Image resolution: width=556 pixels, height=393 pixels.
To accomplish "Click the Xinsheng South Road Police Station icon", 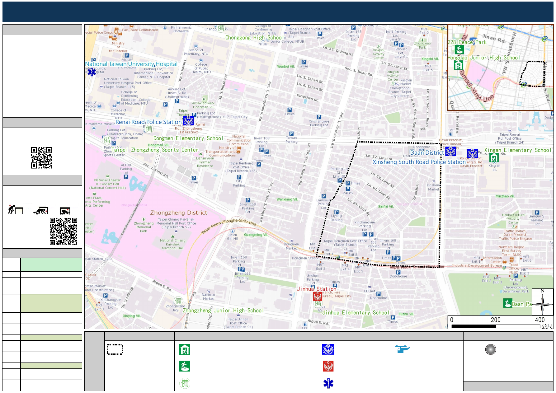I will click(x=472, y=153).
